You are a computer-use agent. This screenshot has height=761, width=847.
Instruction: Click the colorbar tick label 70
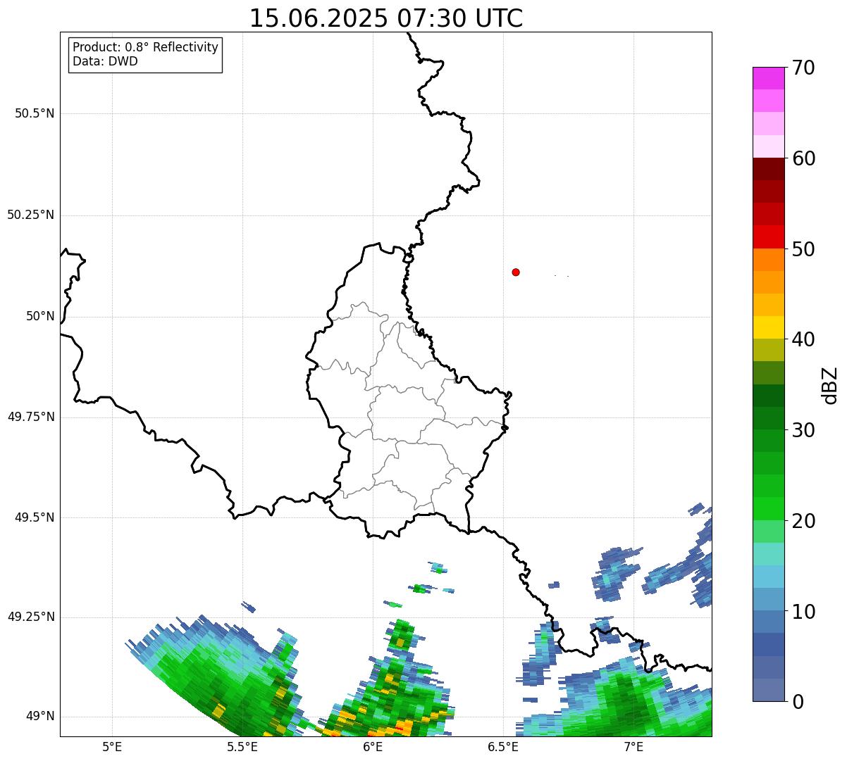pos(803,68)
